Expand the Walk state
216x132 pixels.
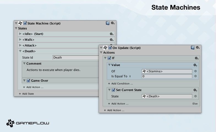[x=20, y=40]
